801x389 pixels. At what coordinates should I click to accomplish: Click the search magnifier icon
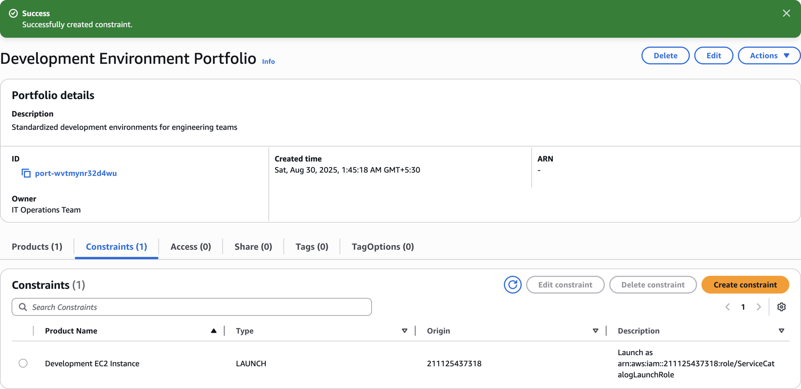[23, 307]
